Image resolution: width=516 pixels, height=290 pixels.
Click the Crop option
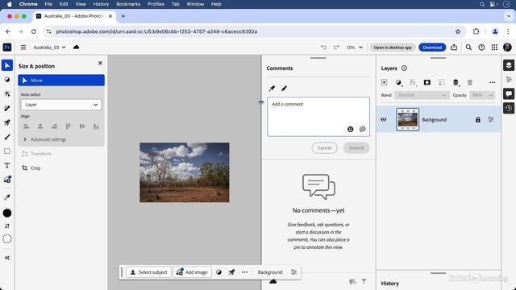[x=31, y=168]
